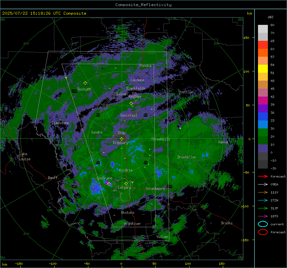Click the green 31JP arrow icon

click(x=263, y=208)
